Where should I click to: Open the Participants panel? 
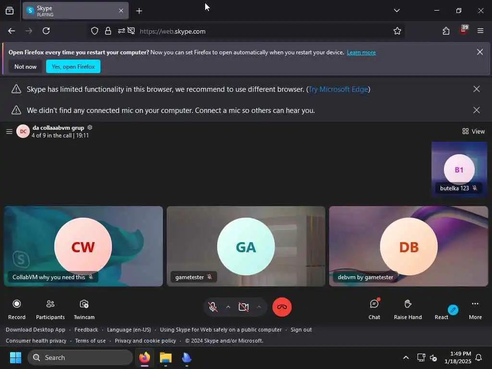coord(50,309)
